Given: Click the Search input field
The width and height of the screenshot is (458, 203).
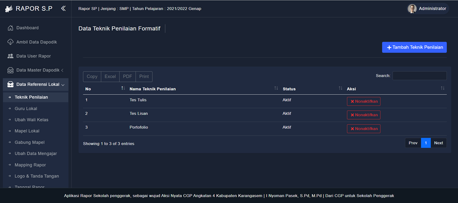Looking at the screenshot, I should click(x=419, y=76).
